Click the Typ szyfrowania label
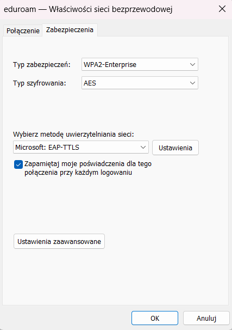 40,83
